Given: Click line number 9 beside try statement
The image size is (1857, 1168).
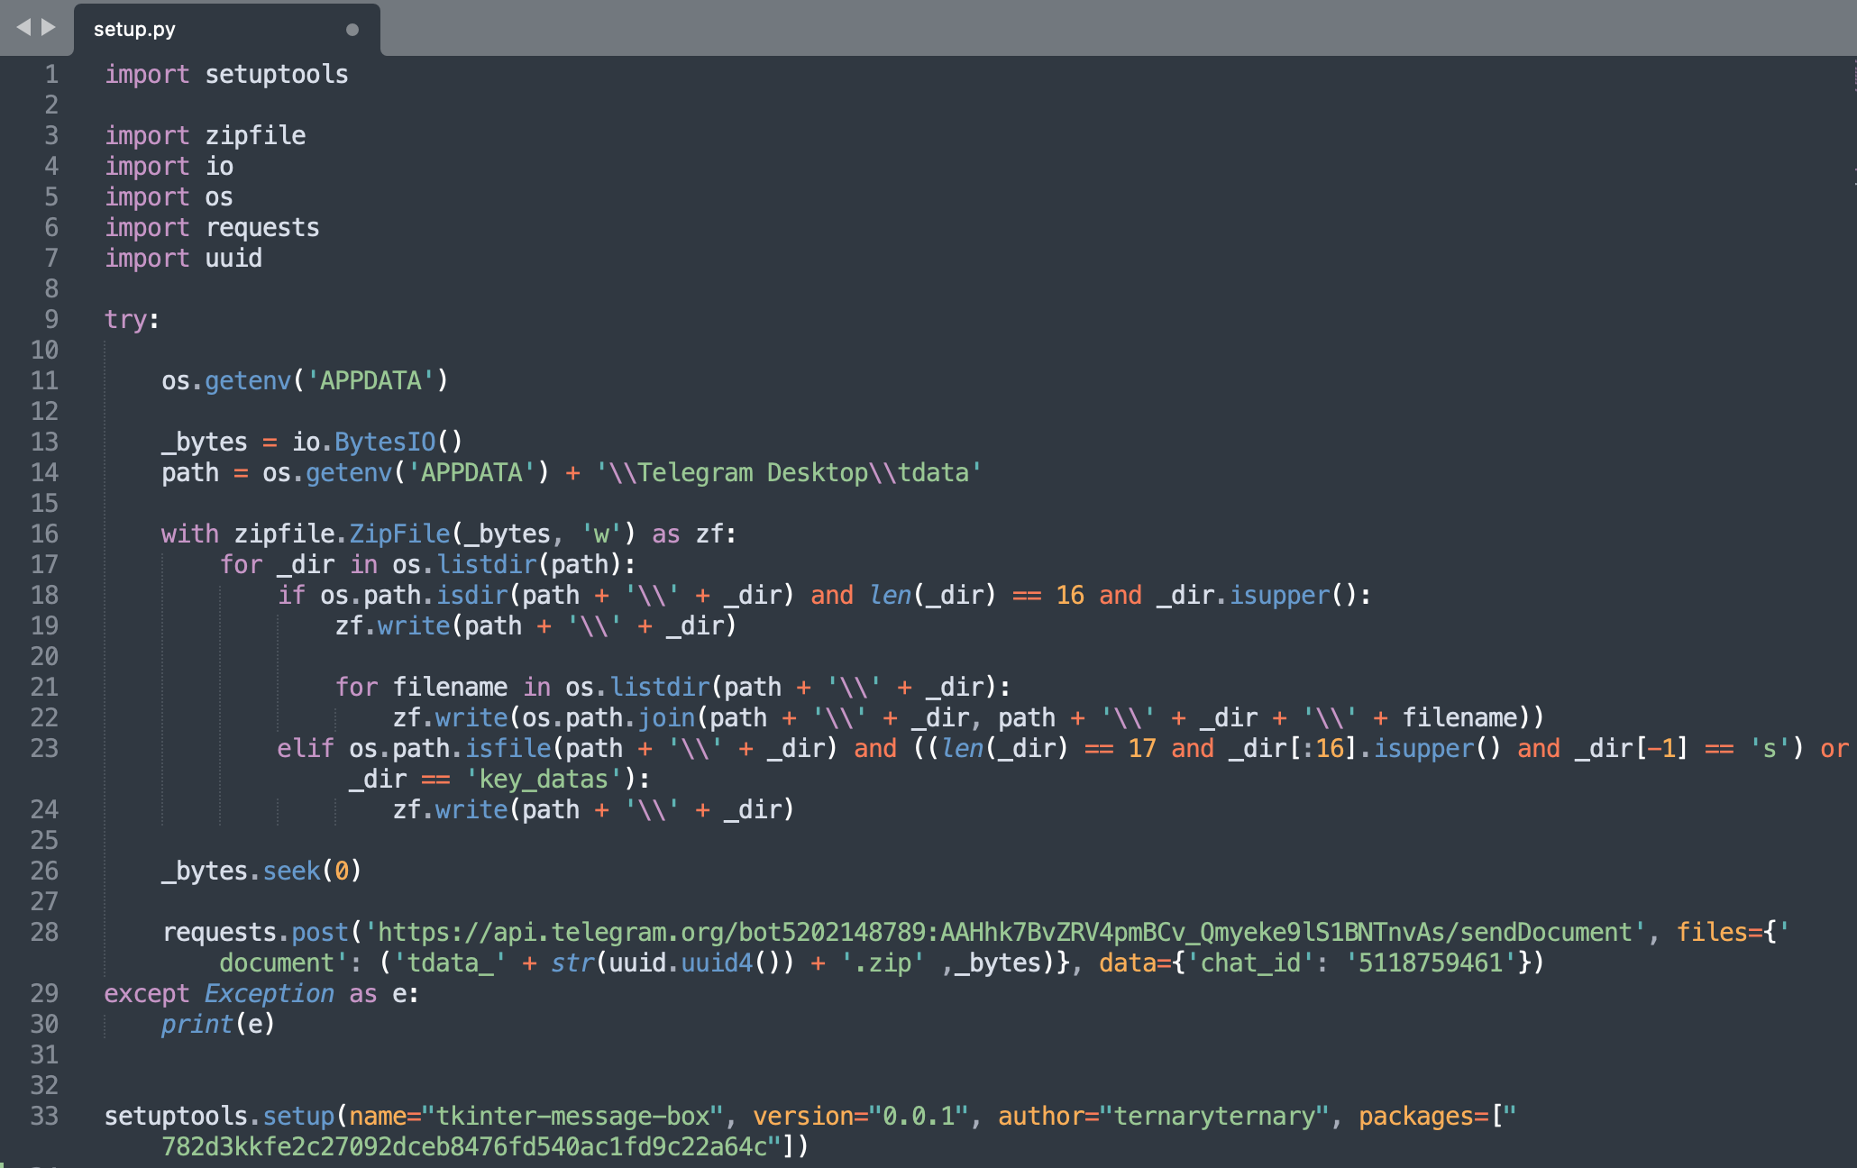Looking at the screenshot, I should [51, 320].
